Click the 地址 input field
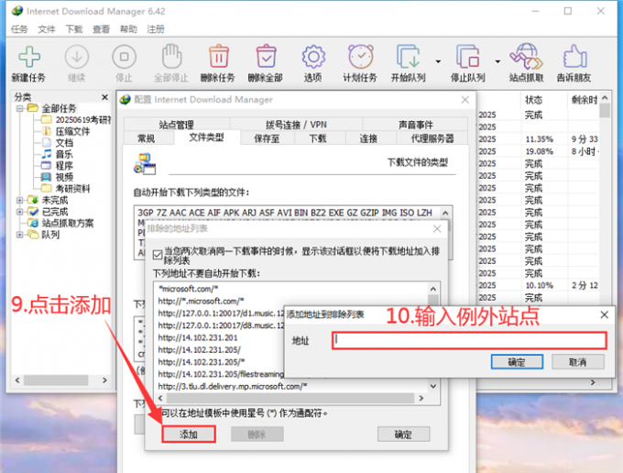 pyautogui.click(x=469, y=341)
